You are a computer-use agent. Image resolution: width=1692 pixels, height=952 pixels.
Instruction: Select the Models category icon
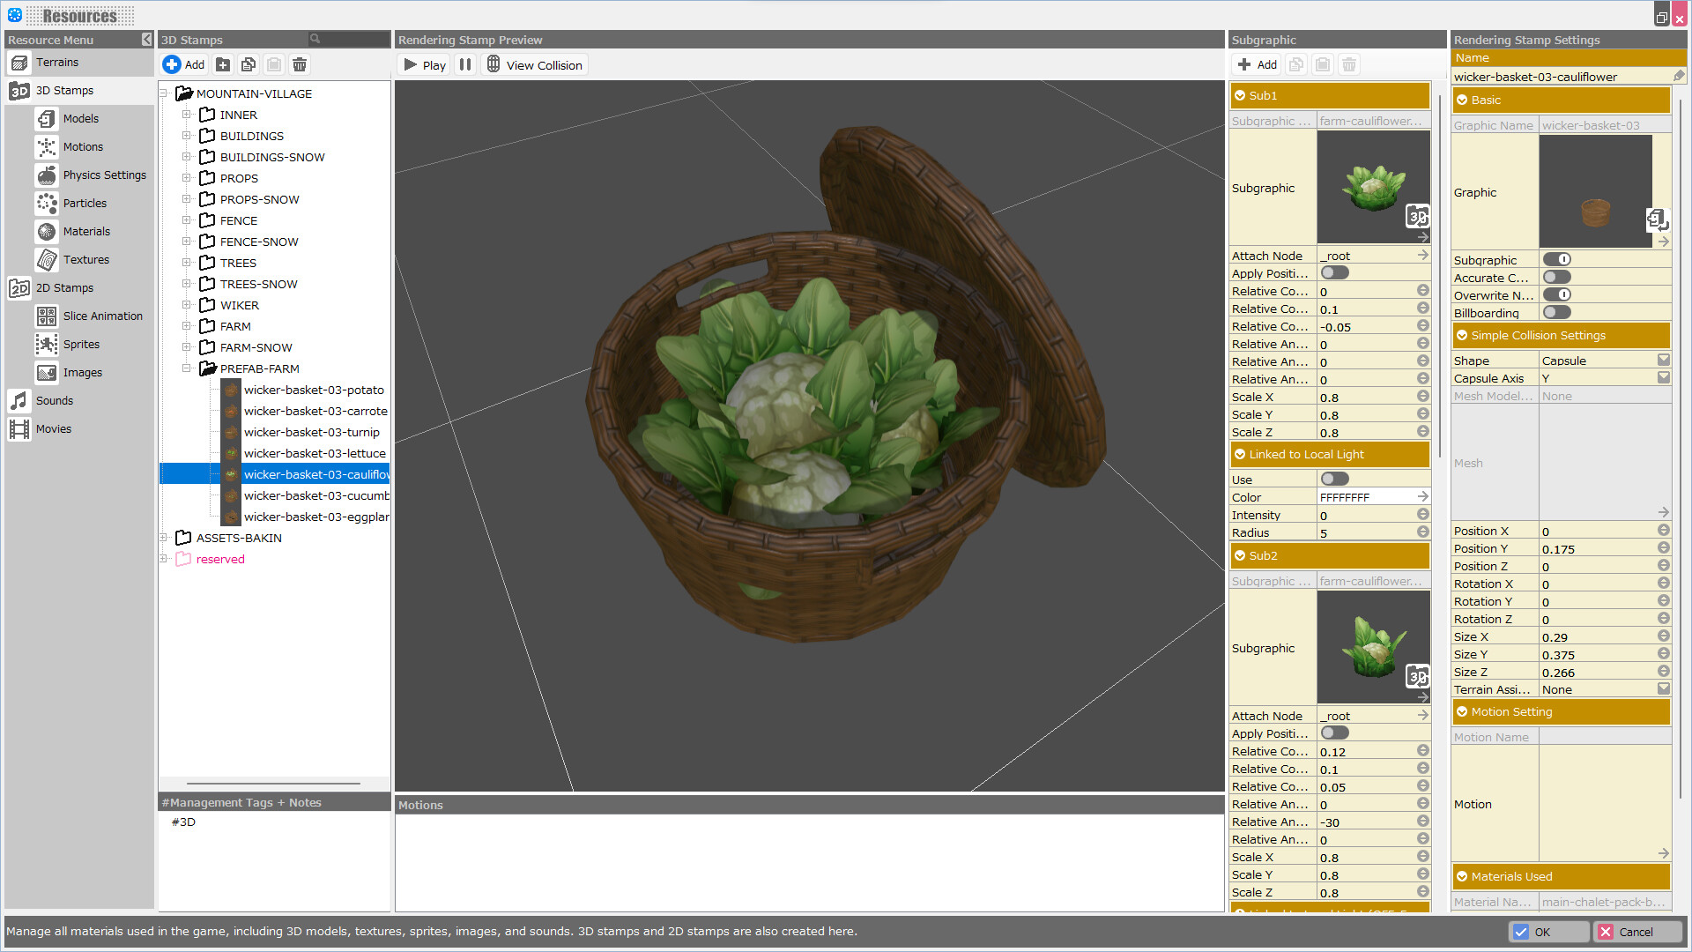[x=47, y=118]
